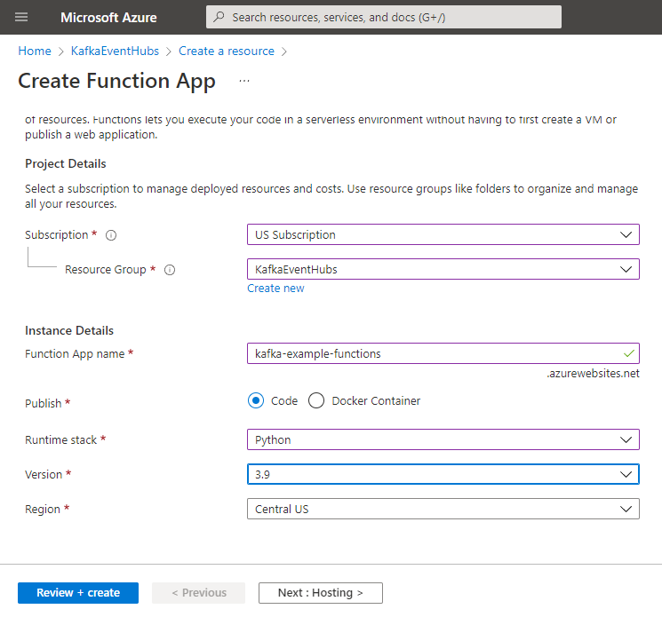
Task: Click the Instance Details heading
Action: (69, 330)
